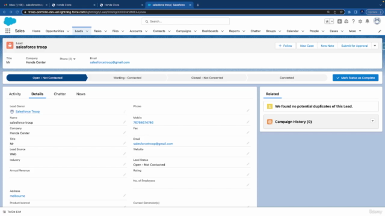Open Campaign History actions dropdown
Viewport: 385px width, 216px height.
(x=372, y=121)
